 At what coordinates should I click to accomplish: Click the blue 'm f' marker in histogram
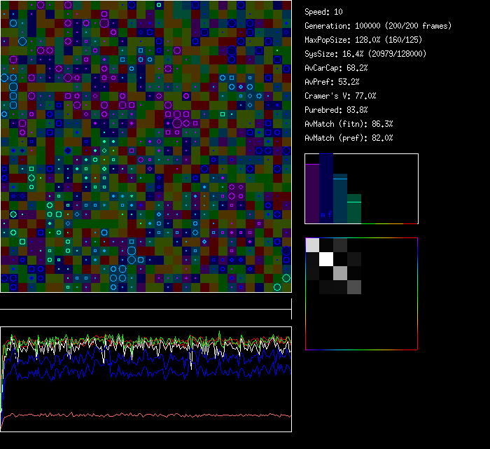[325, 214]
